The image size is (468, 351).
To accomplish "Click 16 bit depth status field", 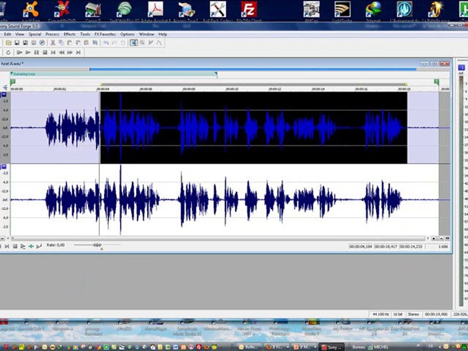I will (398, 314).
